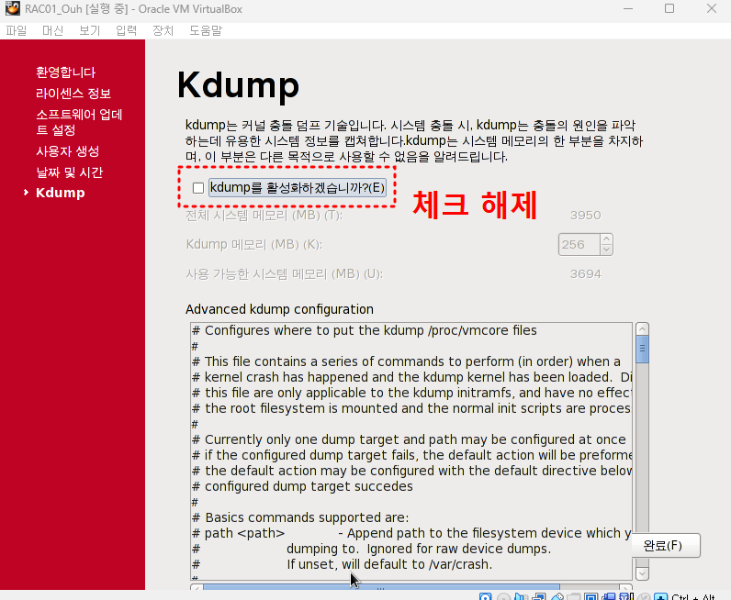Image resolution: width=731 pixels, height=600 pixels.
Task: Click the USB device icon in the status bar
Action: (557, 596)
